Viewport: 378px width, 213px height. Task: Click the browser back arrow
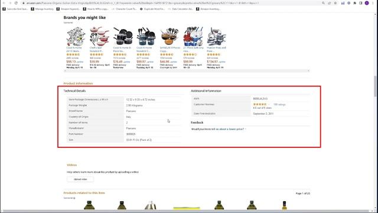click(4, 3)
